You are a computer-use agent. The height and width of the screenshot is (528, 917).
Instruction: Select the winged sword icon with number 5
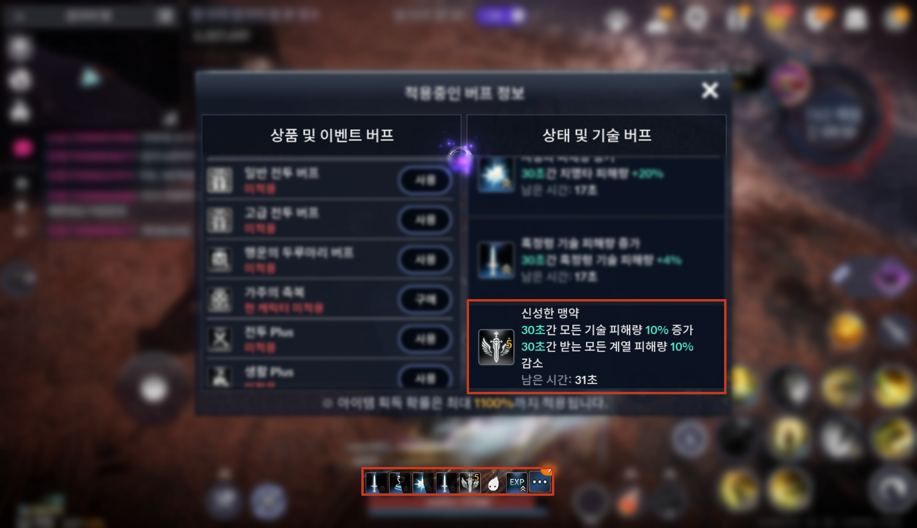[x=470, y=482]
